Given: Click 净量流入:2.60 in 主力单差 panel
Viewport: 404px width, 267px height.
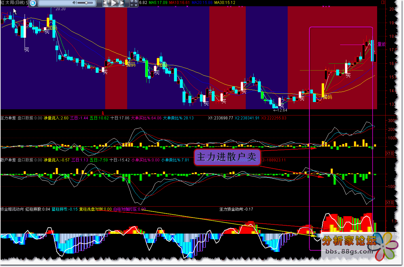Looking at the screenshot, I should pos(56,118).
